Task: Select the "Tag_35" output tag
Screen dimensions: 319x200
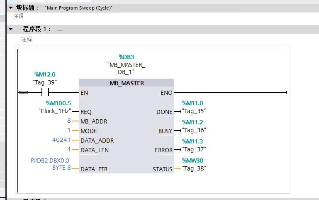Action: (x=194, y=111)
